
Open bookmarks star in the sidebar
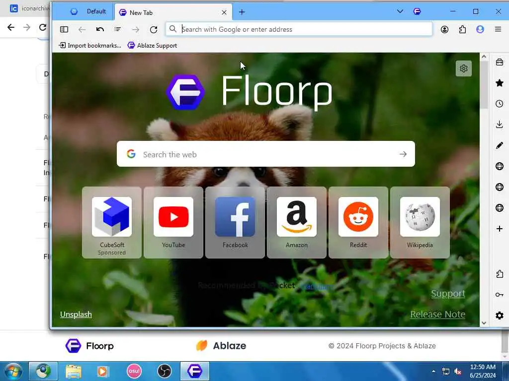[500, 83]
